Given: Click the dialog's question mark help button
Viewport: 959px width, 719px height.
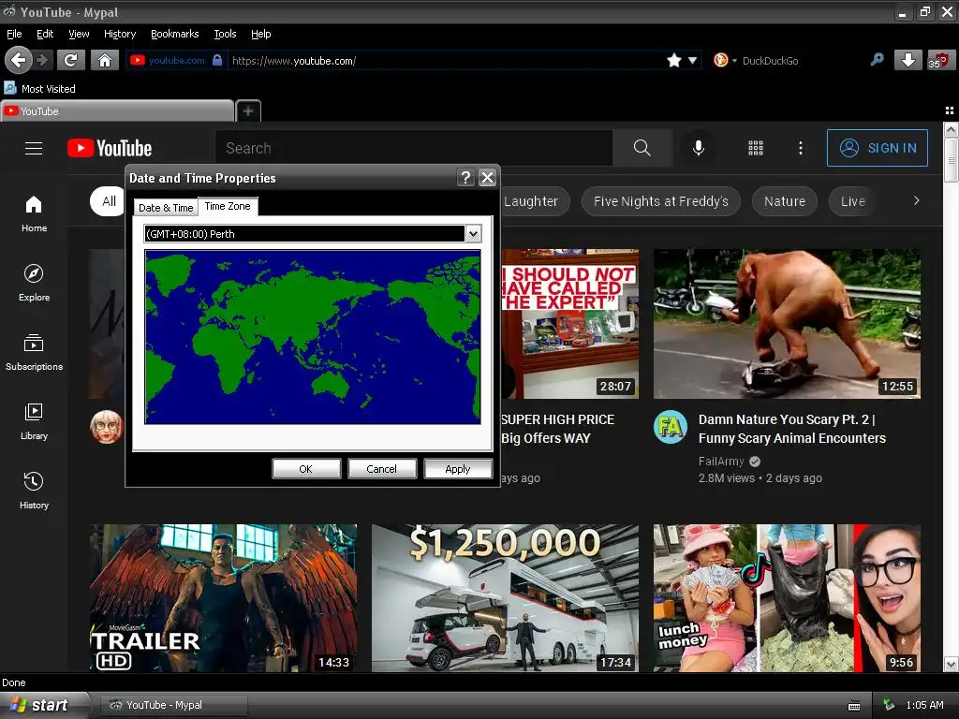Looking at the screenshot, I should point(466,177).
